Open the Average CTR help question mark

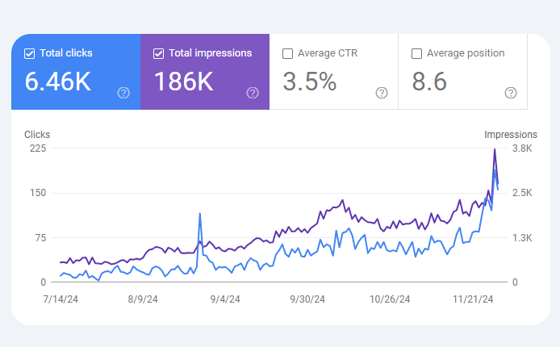382,93
